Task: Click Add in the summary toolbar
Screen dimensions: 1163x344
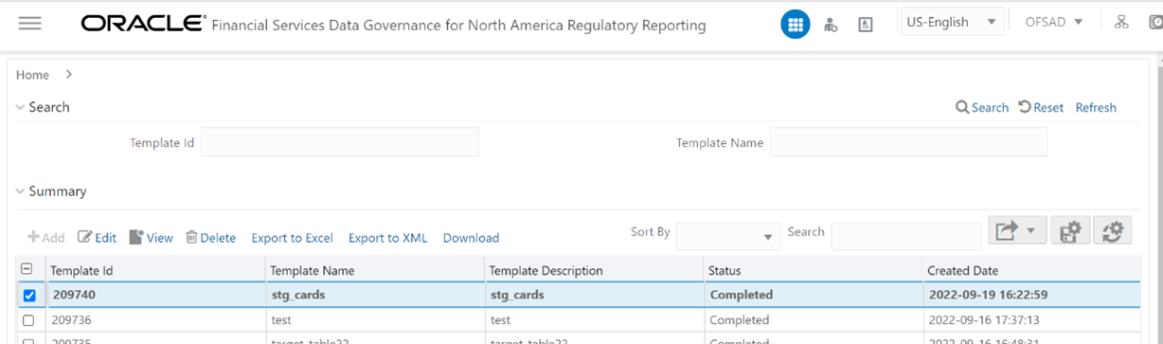Action: 45,238
